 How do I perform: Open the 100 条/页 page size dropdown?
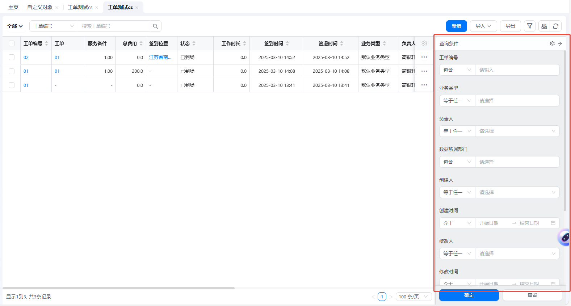point(413,297)
